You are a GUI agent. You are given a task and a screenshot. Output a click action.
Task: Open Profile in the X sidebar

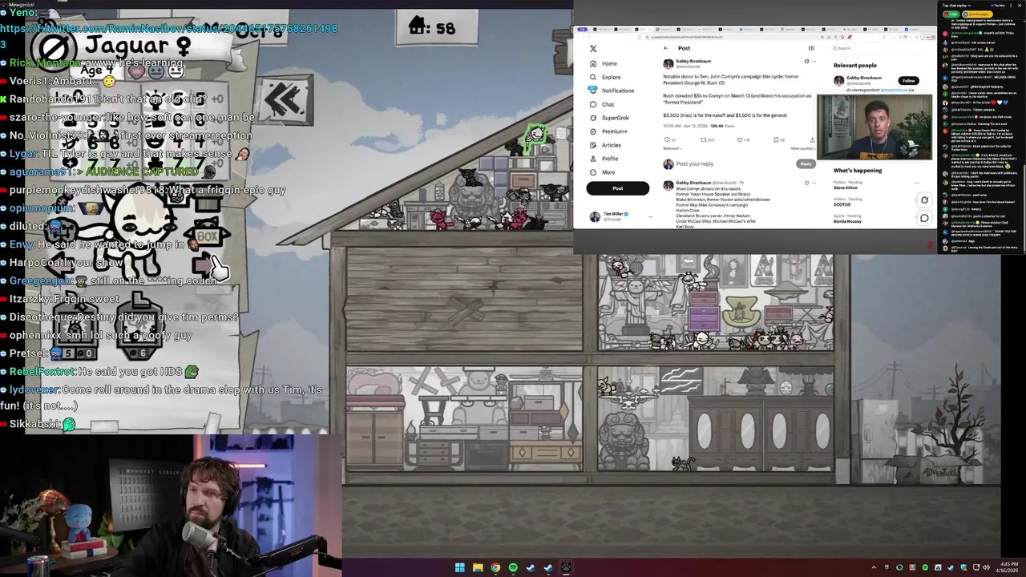[x=604, y=159]
